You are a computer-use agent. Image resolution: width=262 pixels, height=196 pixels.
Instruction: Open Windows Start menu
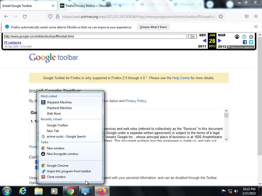point(6,191)
